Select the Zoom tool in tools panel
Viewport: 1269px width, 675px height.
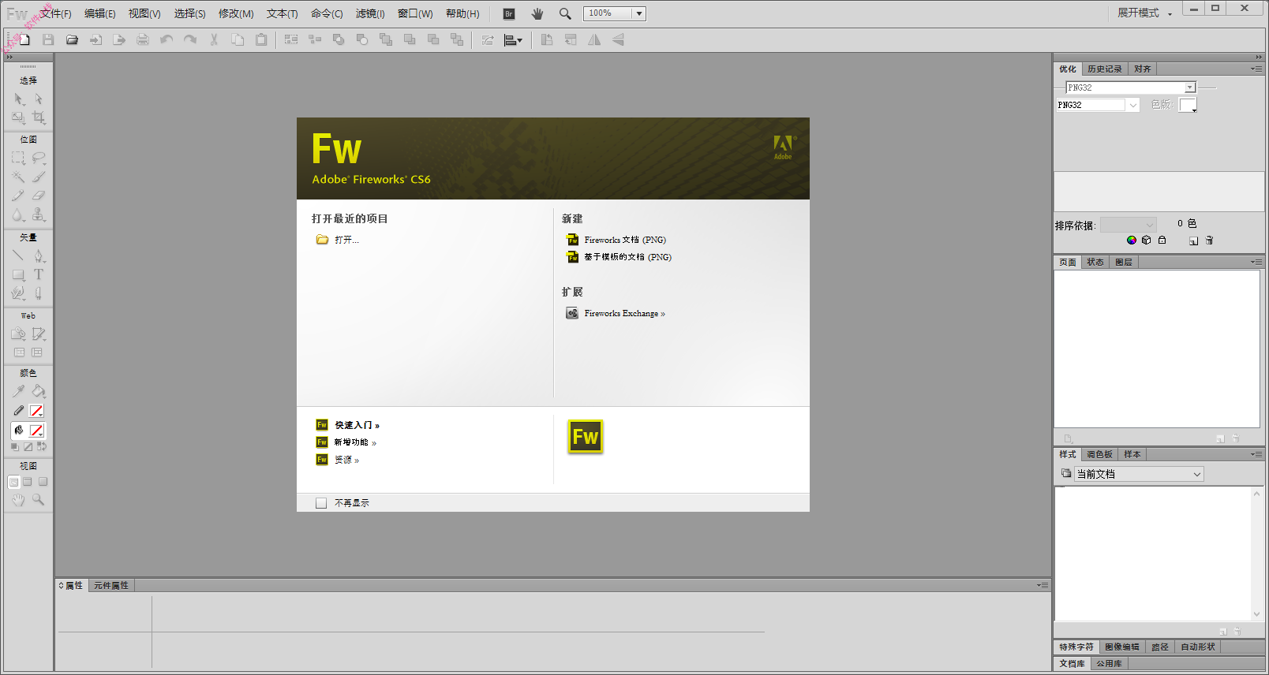[x=38, y=500]
